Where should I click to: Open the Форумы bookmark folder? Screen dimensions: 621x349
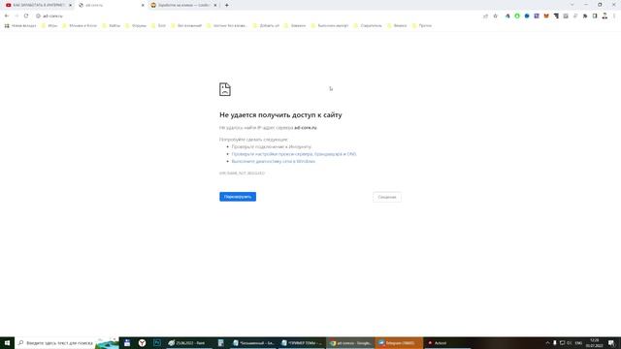(x=136, y=26)
